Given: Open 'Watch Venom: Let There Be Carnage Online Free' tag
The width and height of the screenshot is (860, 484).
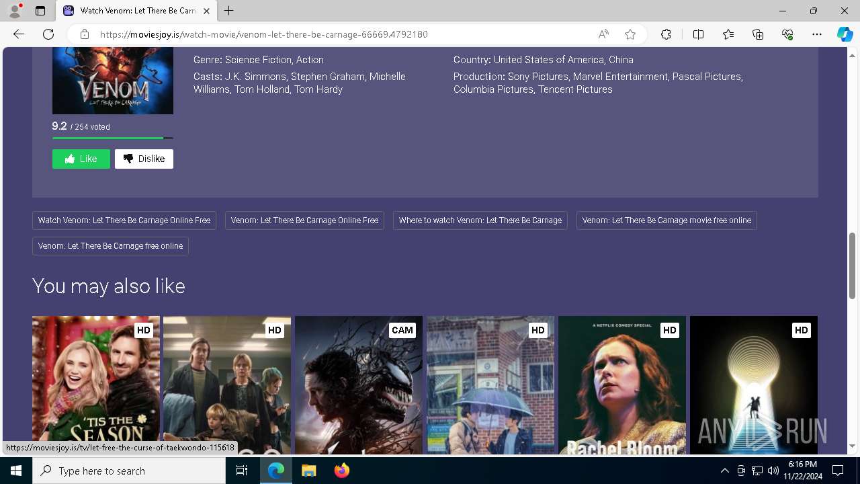Looking at the screenshot, I should (x=124, y=220).
